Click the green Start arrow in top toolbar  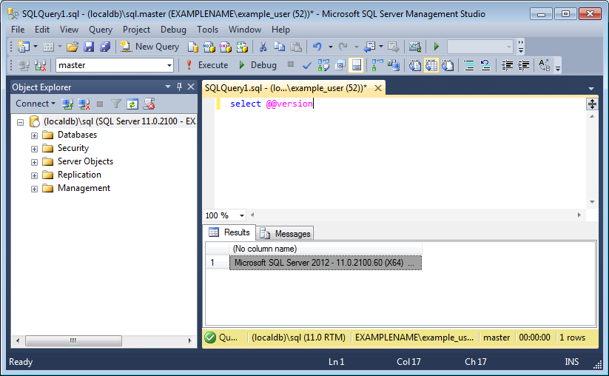click(436, 47)
